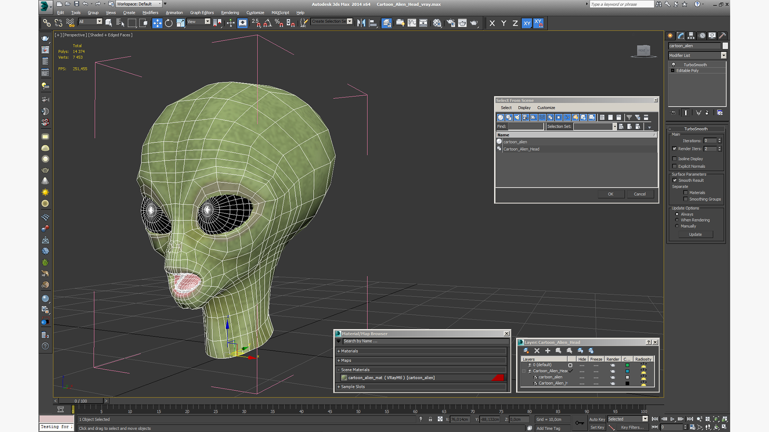Open Select by Name tool
Image resolution: width=769 pixels, height=432 pixels.
pyautogui.click(x=120, y=23)
